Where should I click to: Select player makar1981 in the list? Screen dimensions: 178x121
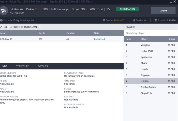151,51
